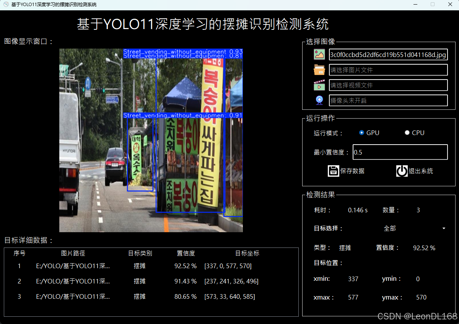This screenshot has width=459, height=324.
Task: Click the 请选择图片文件 folder field
Action: pos(388,70)
